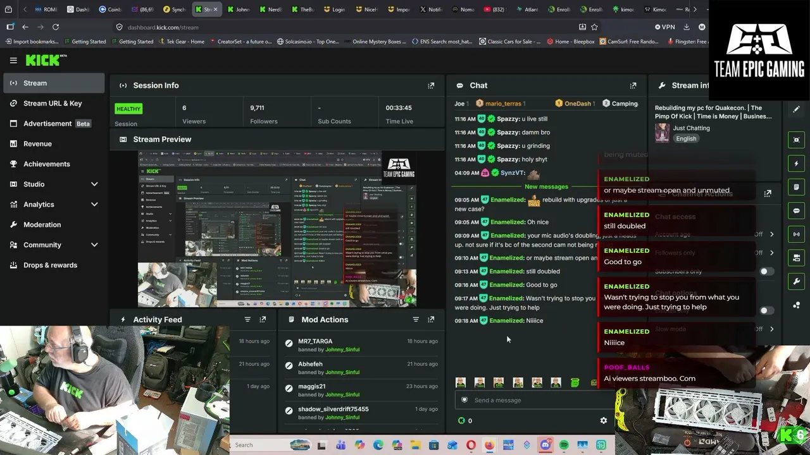Open Moderation in the sidebar
Screen dimensions: 810x455
click(54, 224)
